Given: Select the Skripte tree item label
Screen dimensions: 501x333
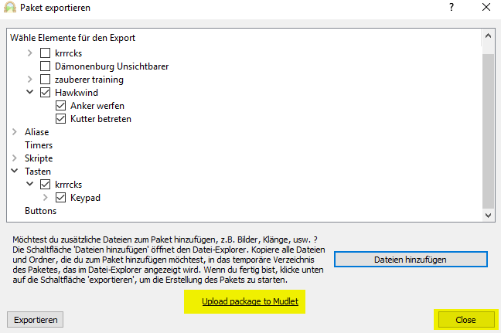Looking at the screenshot, I should (x=39, y=158).
